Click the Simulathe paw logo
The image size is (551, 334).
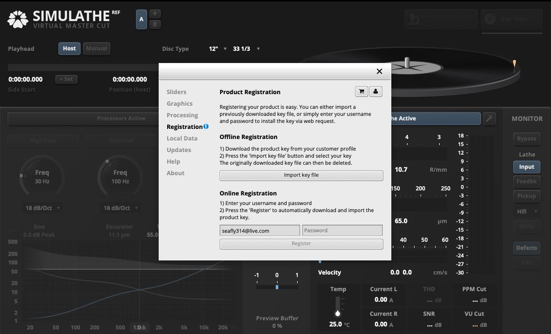pos(18,19)
